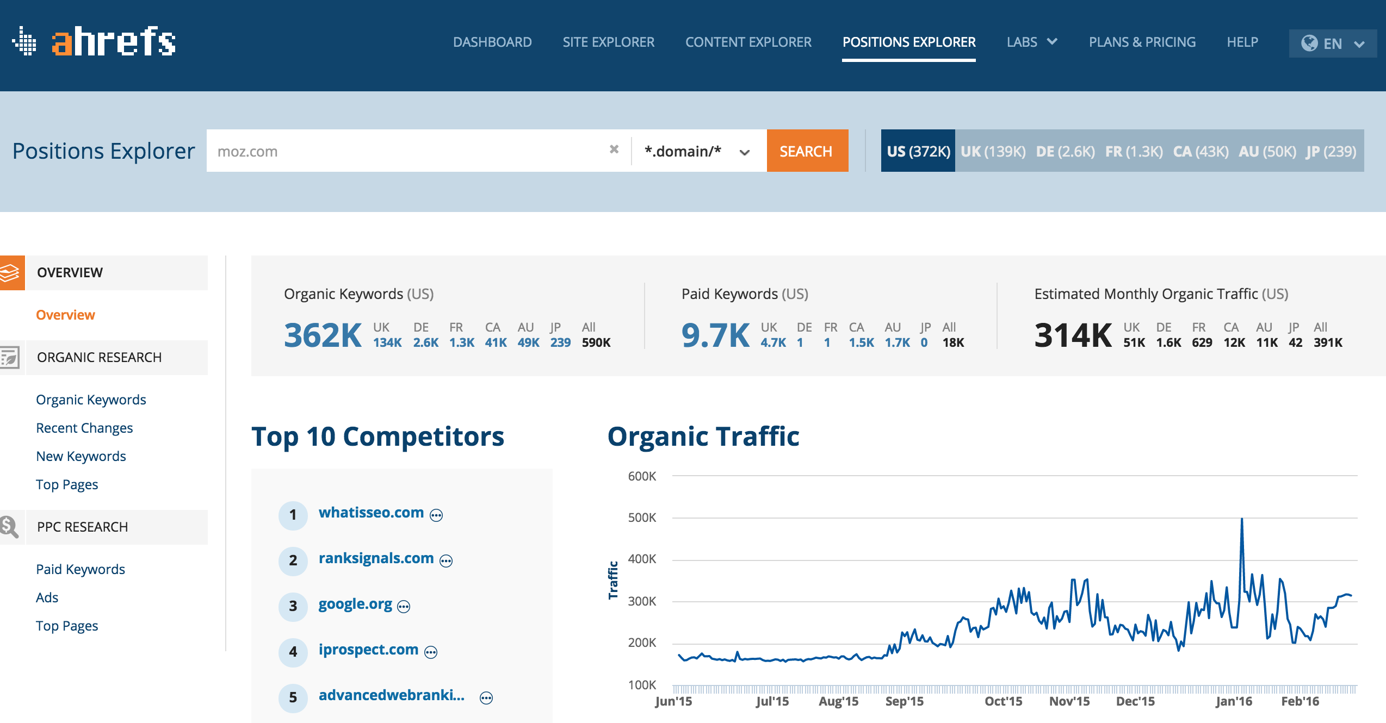The image size is (1386, 723).
Task: Open competitor iprospect.com
Action: (x=368, y=650)
